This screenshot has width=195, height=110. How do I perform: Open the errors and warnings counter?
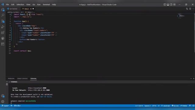[17, 106]
